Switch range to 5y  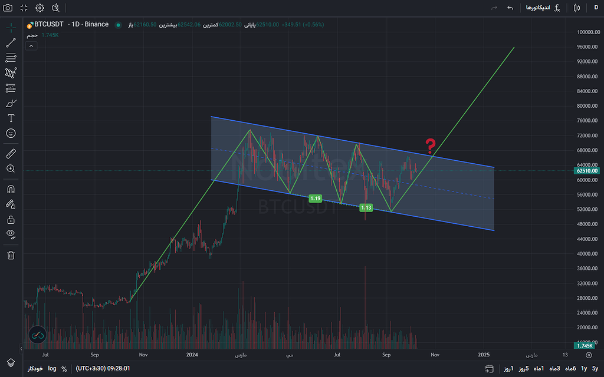(x=595, y=369)
